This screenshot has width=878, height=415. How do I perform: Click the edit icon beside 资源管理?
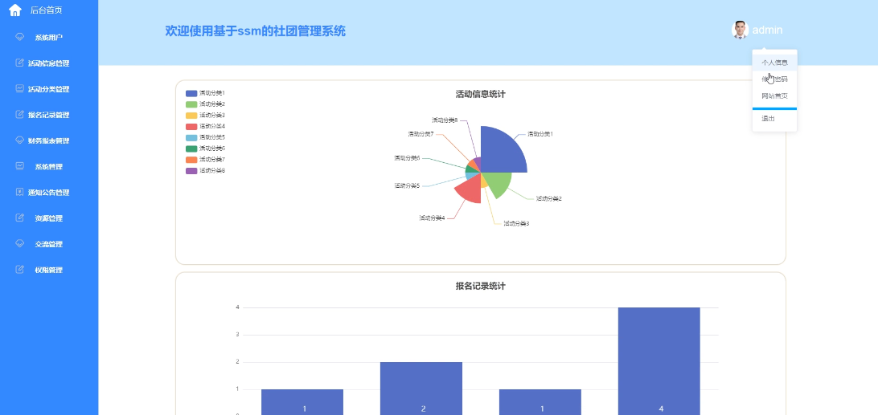(x=19, y=218)
